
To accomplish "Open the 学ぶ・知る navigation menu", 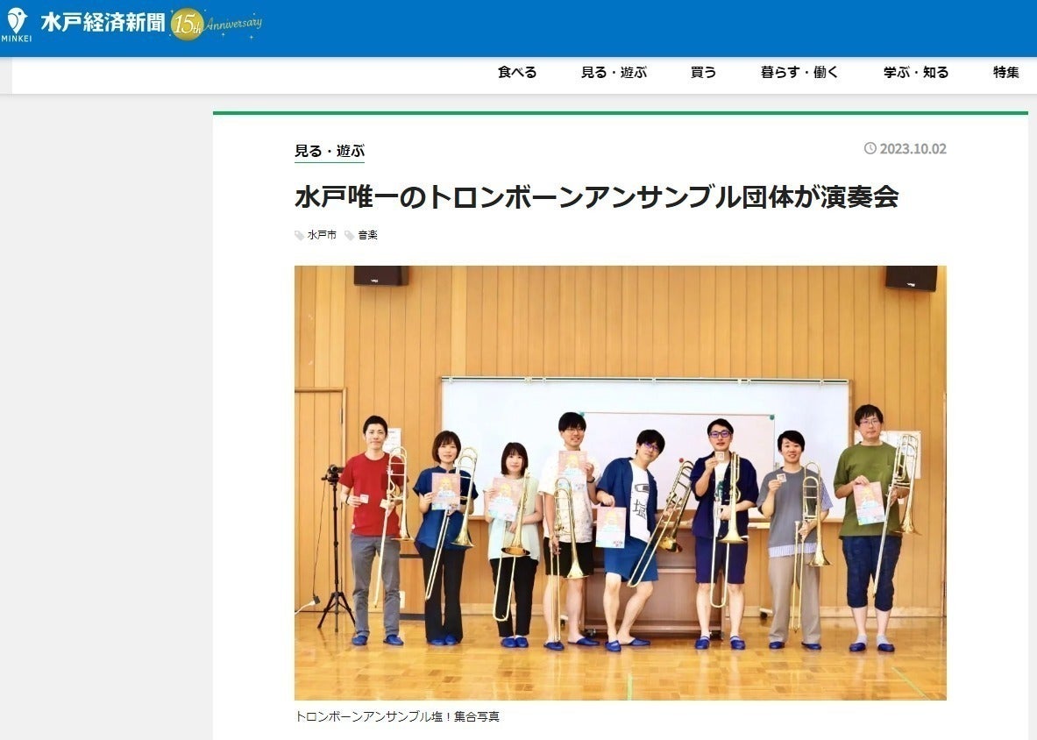I will tap(913, 73).
